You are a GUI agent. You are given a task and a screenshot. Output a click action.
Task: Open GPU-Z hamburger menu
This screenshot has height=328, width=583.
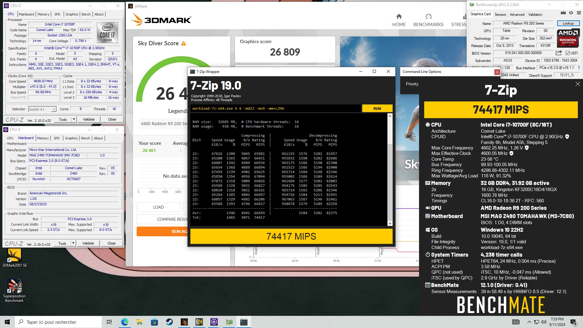point(579,13)
